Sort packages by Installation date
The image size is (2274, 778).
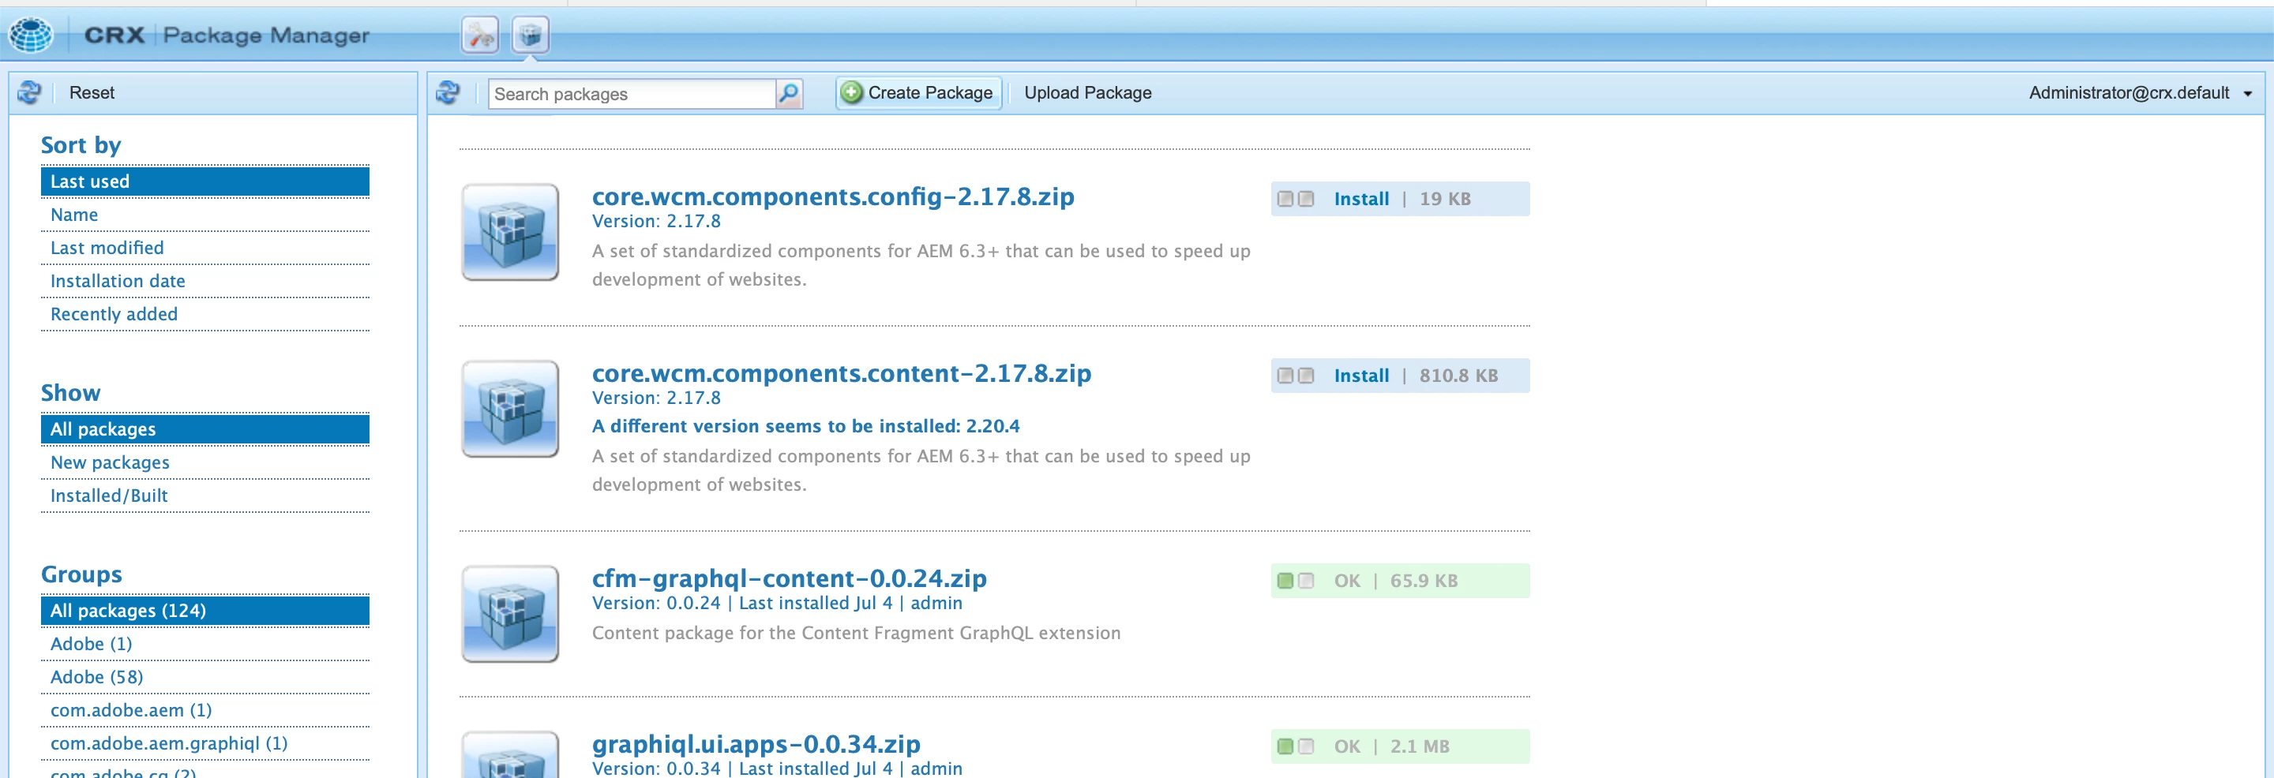coord(205,282)
